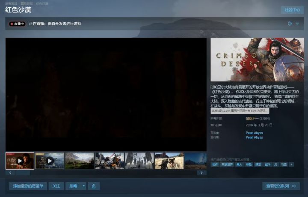Click Pearl Abyss publisher link

tap(254, 137)
